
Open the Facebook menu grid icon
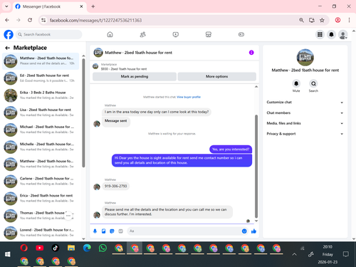(320, 35)
